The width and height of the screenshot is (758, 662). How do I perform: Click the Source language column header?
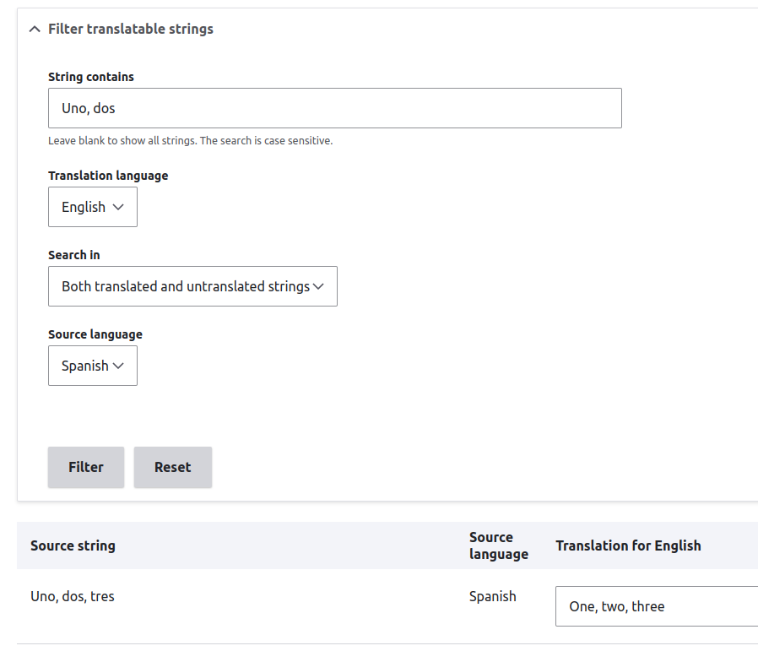[499, 545]
